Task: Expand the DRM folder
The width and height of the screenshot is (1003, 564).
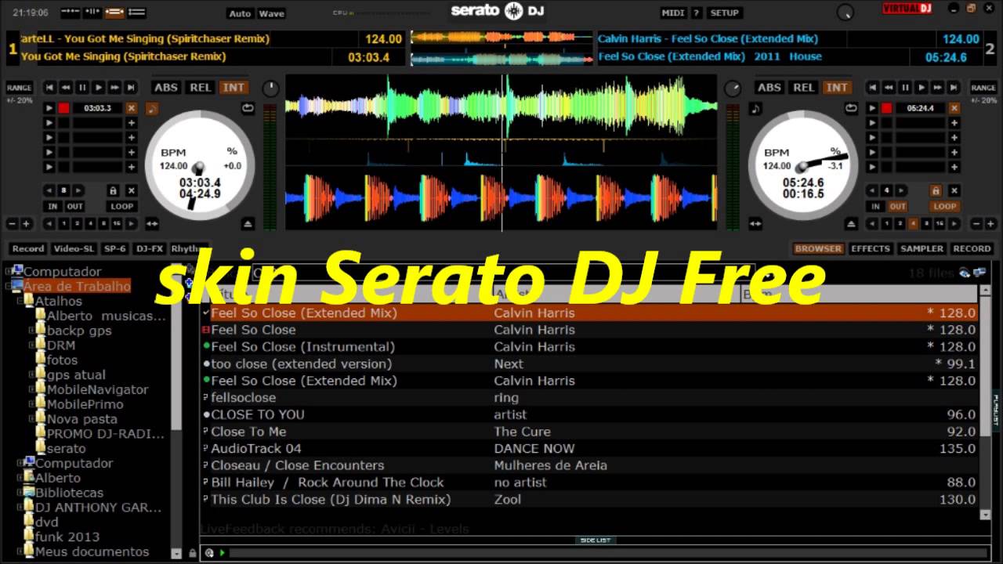Action: click(31, 345)
